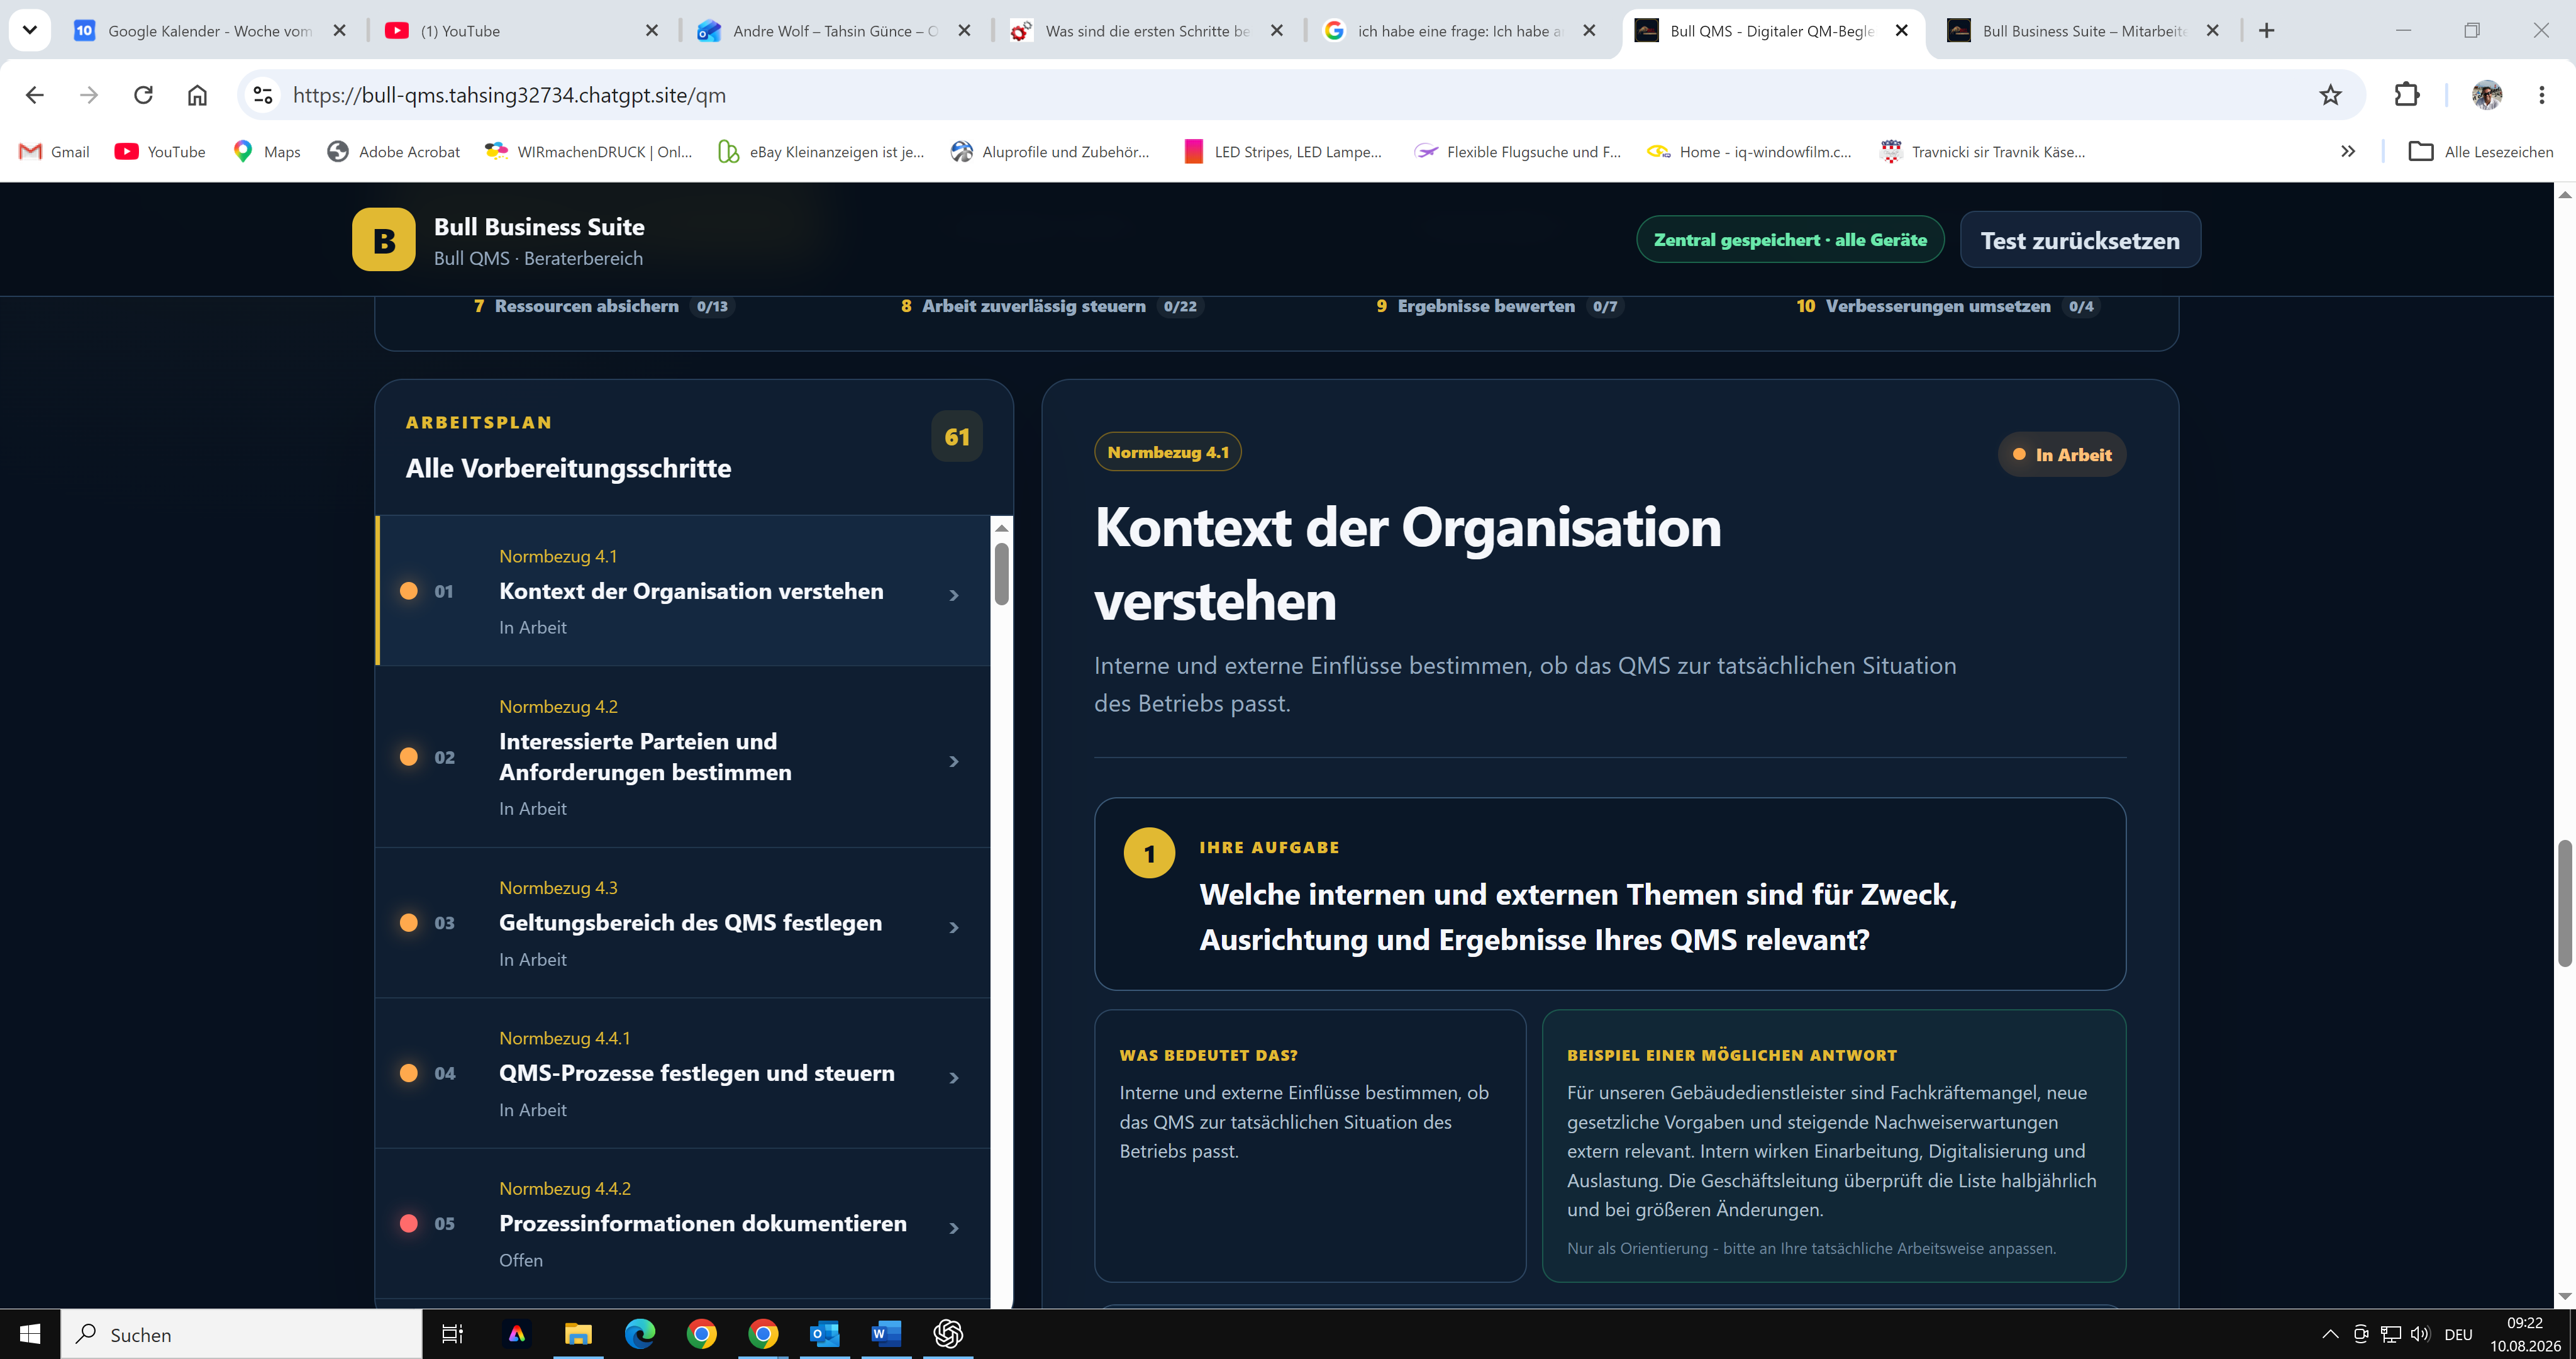Click the Arbeitsplan step count 61 badge
2576x1359 pixels.
coord(957,436)
